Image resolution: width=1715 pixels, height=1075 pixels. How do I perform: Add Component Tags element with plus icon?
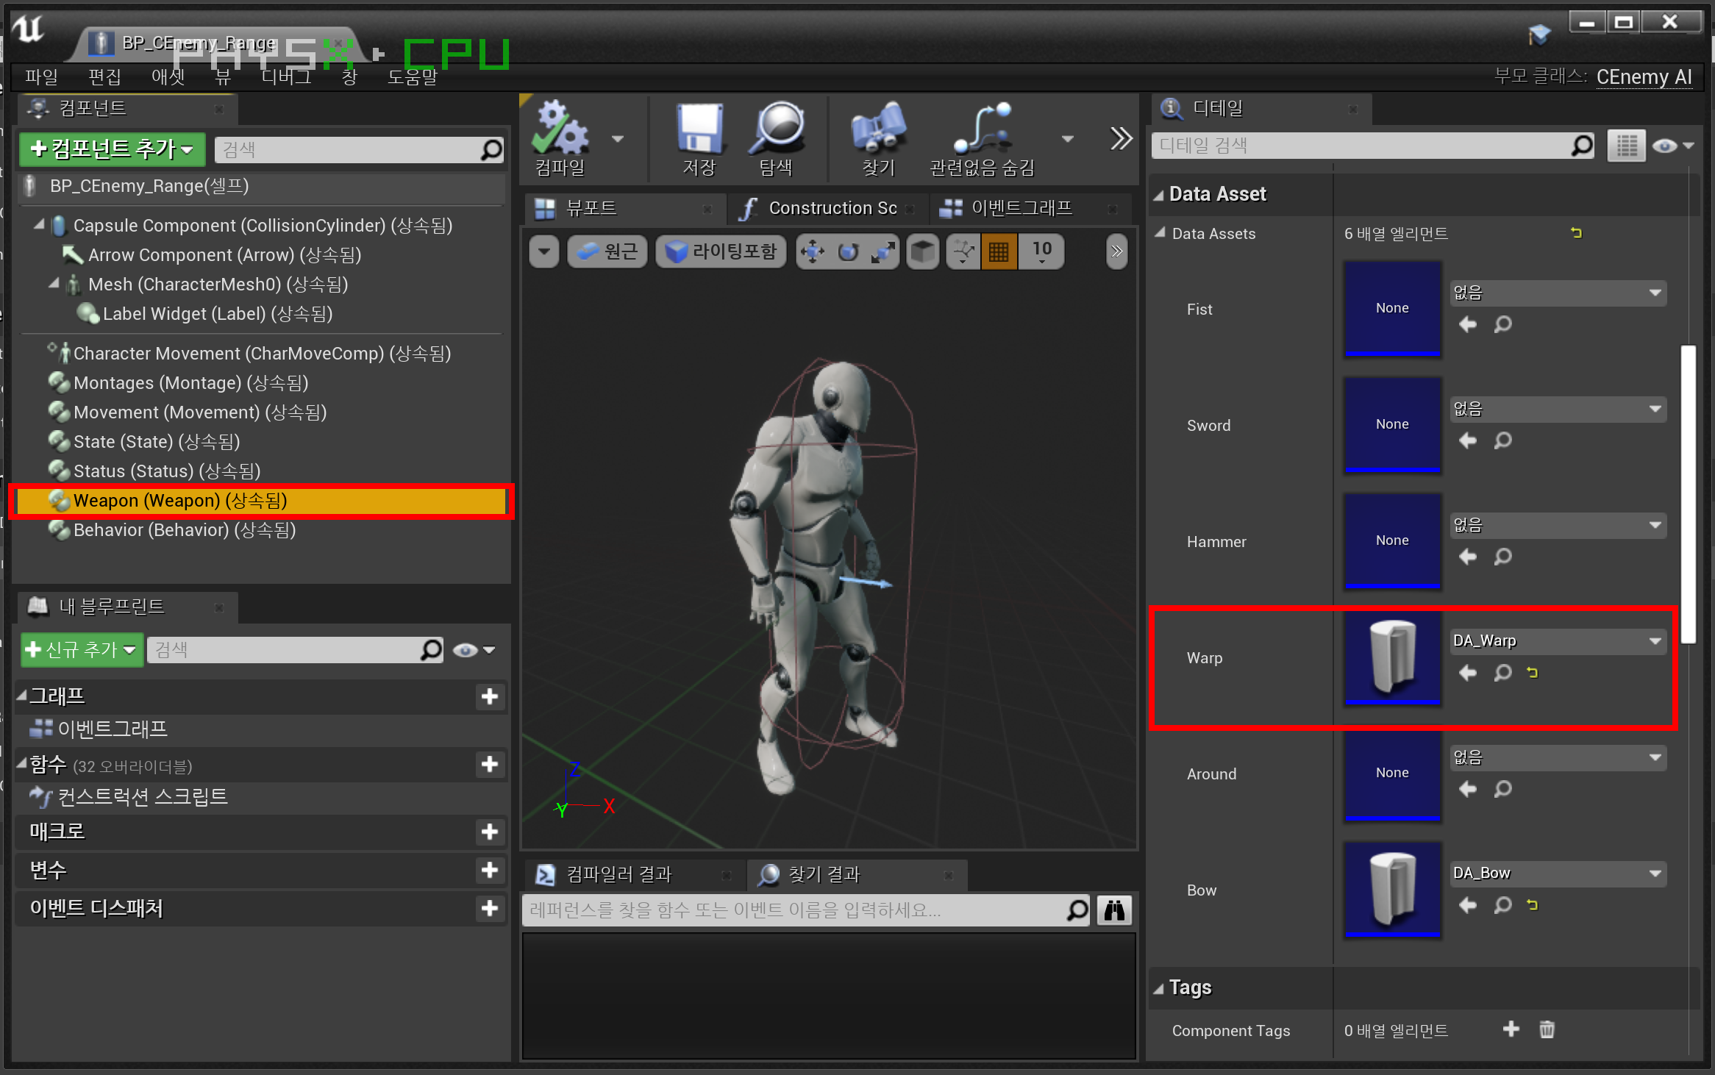tap(1511, 1029)
